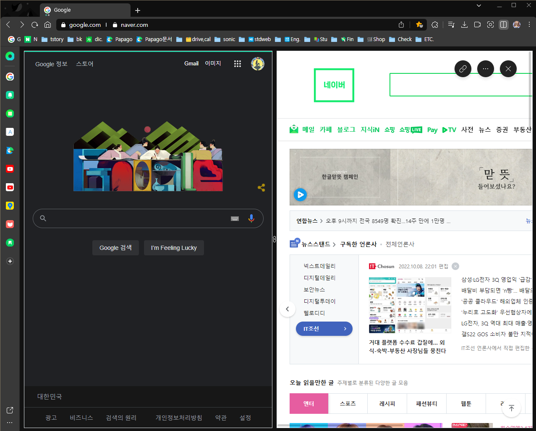Click the Google 검색 button
This screenshot has width=536, height=431.
click(115, 248)
